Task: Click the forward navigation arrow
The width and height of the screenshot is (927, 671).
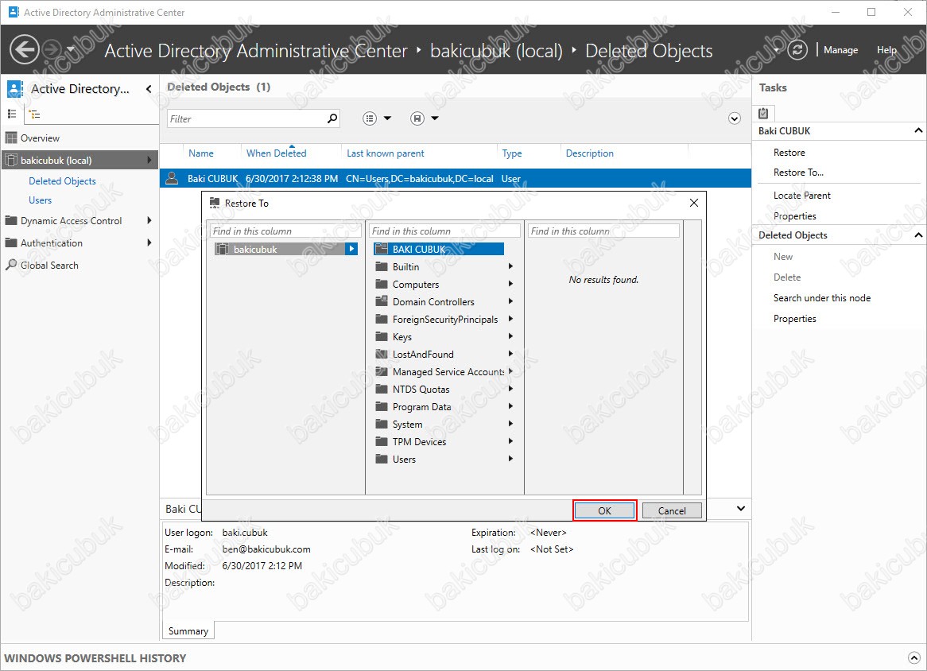Action: [x=52, y=49]
